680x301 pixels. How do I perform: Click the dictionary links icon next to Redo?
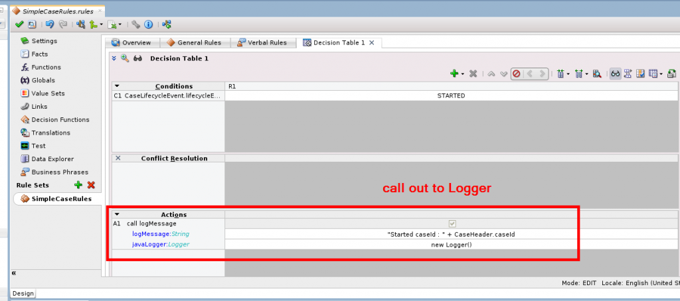point(80,25)
